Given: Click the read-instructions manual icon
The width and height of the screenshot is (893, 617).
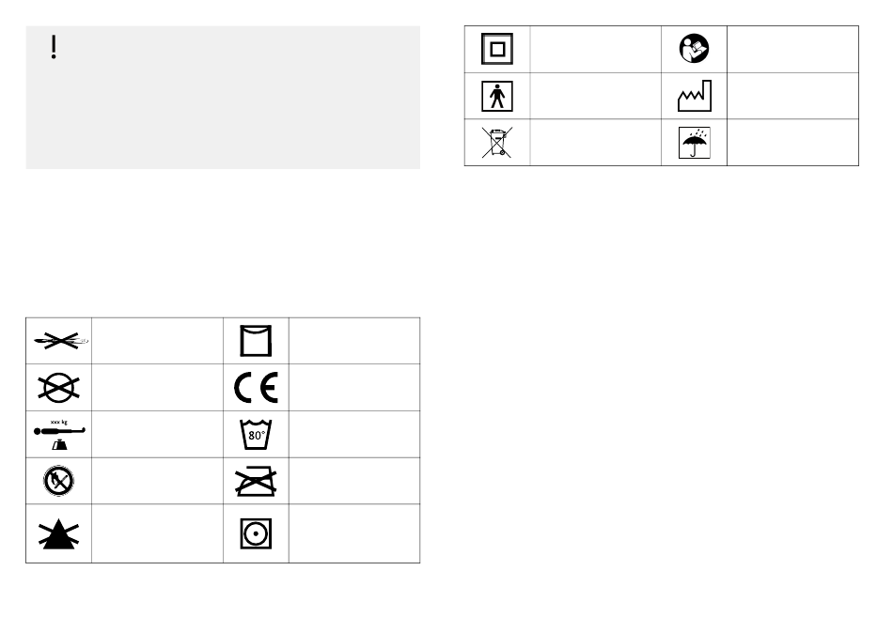Looking at the screenshot, I should click(694, 49).
